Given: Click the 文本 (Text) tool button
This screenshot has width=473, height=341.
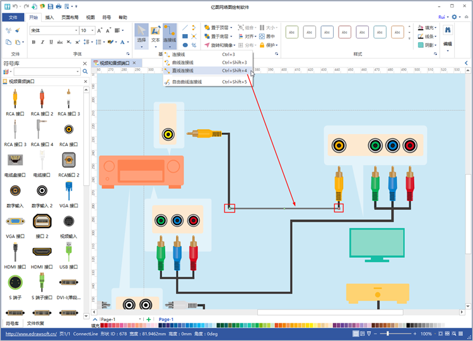Looking at the screenshot, I should click(x=155, y=34).
